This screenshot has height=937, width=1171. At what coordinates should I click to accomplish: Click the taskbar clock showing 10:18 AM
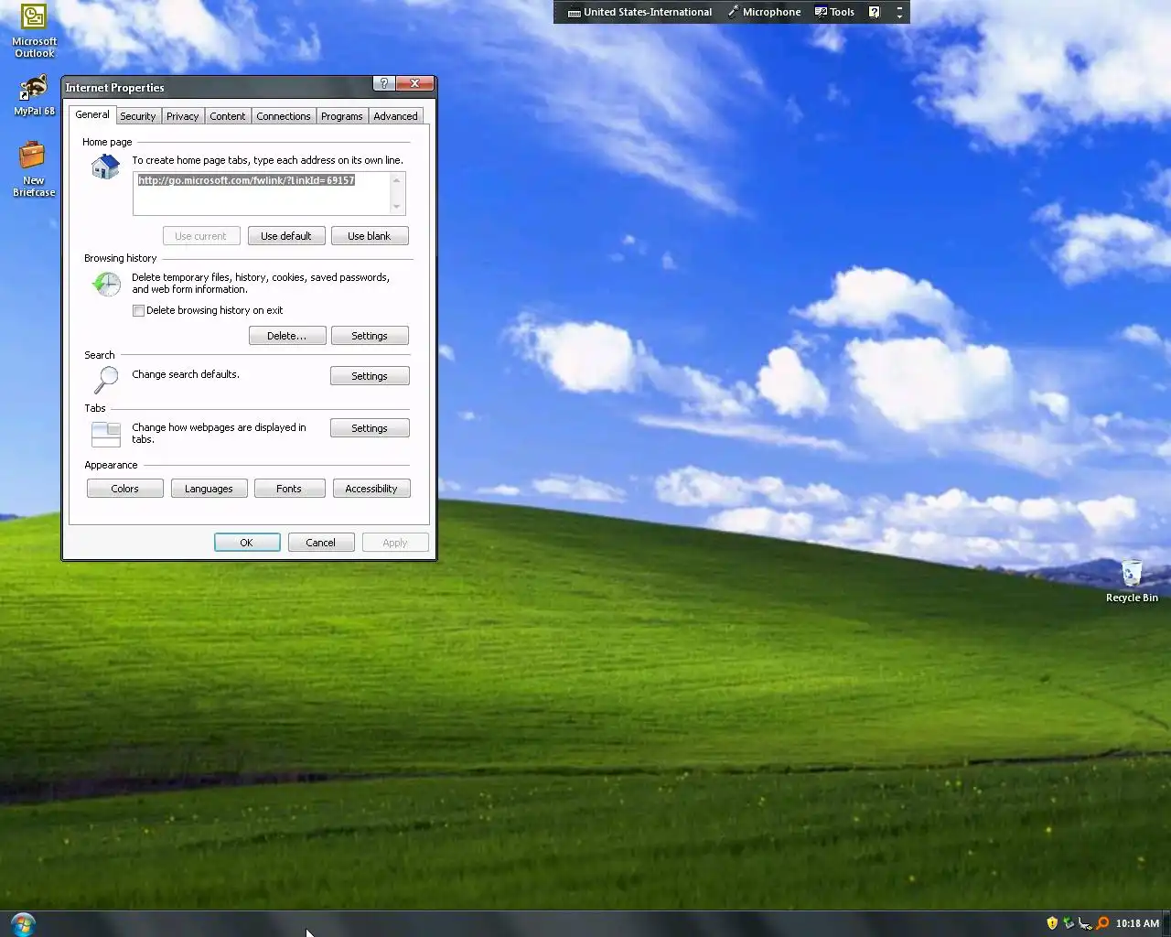point(1137,923)
